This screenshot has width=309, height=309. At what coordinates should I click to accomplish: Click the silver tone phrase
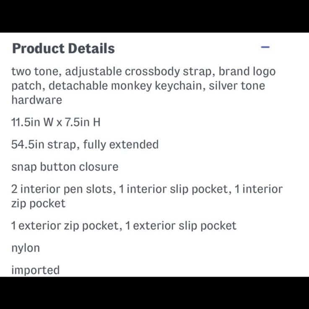pos(237,86)
